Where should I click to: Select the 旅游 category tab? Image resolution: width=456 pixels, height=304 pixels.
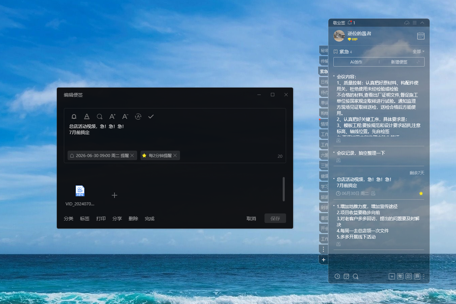tap(324, 197)
